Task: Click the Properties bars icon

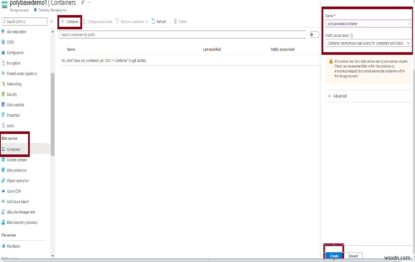Action: [3, 115]
